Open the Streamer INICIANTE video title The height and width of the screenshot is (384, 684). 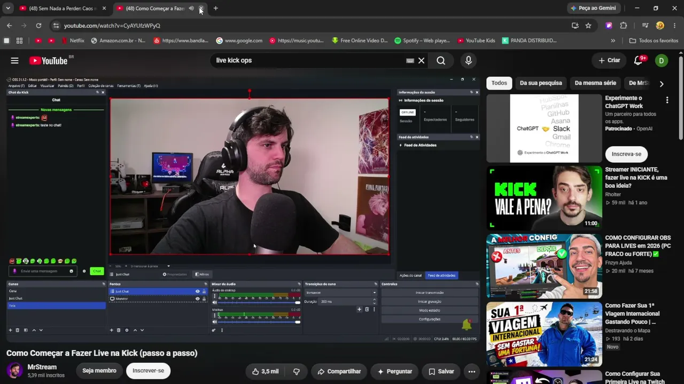636,178
